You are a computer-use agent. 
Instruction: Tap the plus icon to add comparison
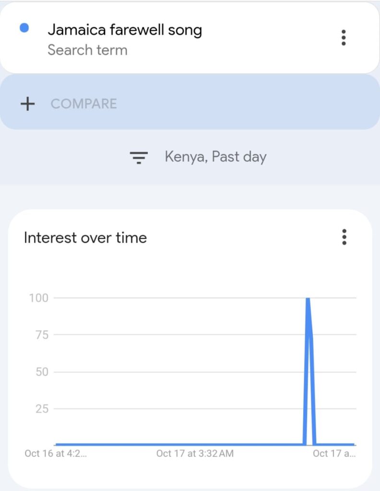click(x=28, y=104)
